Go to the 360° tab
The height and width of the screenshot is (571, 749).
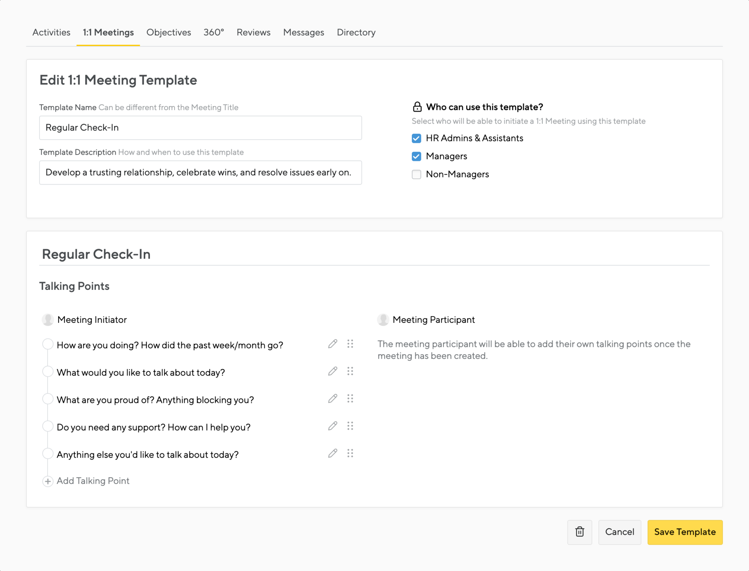pos(214,33)
